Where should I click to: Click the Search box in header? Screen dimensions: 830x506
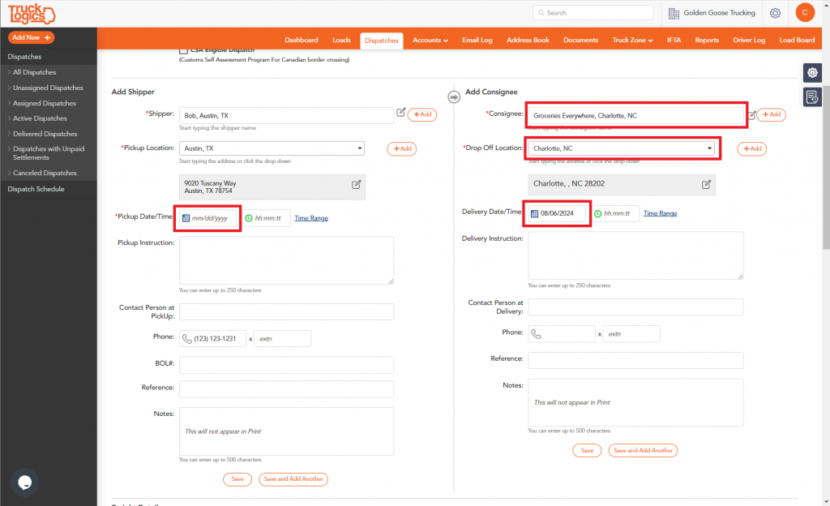point(593,13)
